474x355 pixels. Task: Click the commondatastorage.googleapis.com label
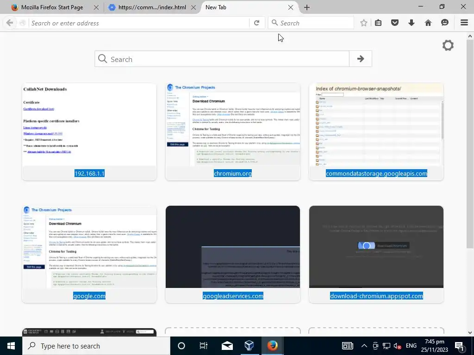tap(376, 173)
